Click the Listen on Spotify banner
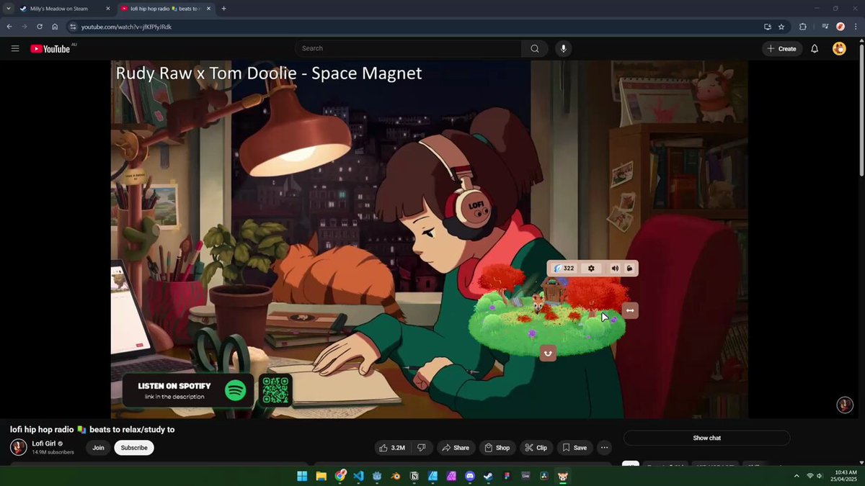This screenshot has height=486, width=865. (188, 390)
